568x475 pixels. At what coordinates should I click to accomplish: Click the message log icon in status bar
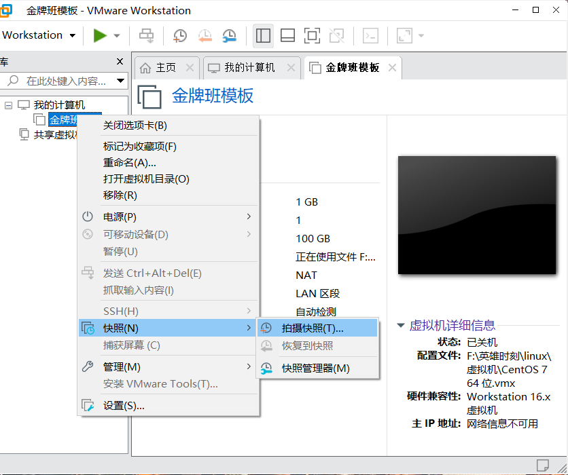[542, 465]
